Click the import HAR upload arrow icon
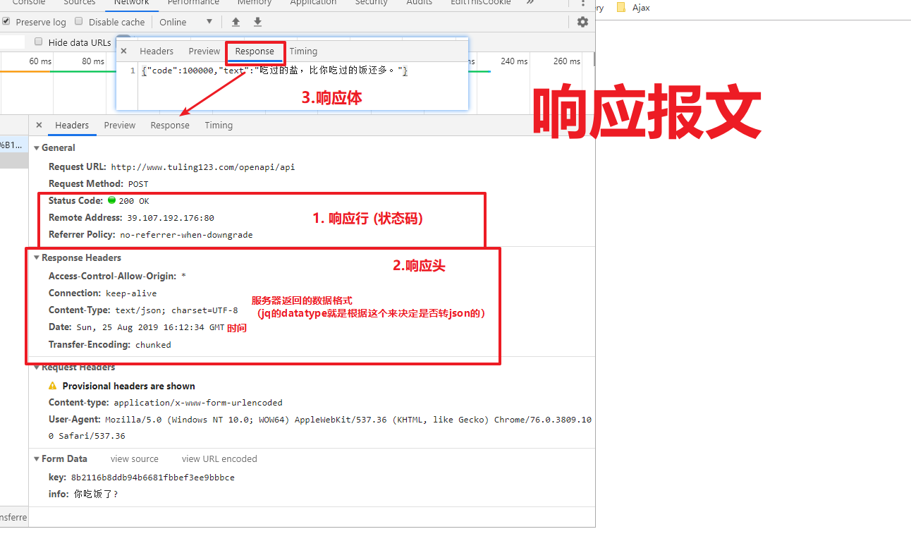The height and width of the screenshot is (541, 911). (x=236, y=22)
